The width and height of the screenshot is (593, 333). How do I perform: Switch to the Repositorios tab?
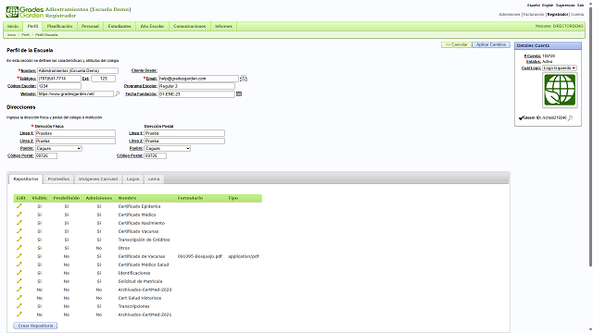[x=26, y=179]
